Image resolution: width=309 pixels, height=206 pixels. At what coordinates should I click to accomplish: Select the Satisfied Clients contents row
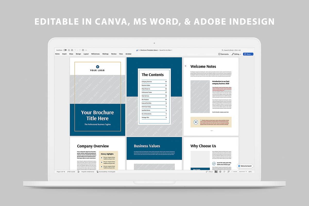(154, 110)
